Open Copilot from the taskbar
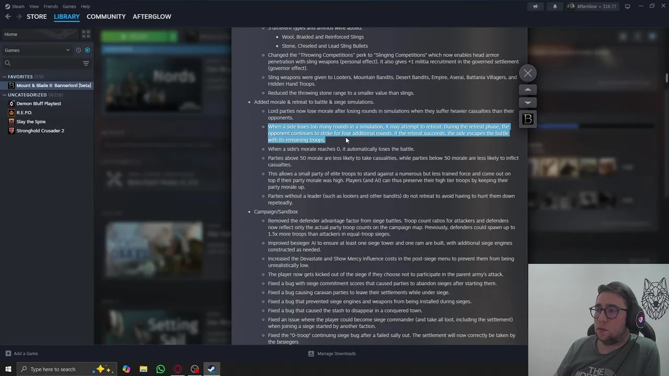Screen dimensions: 669x376 coord(126,369)
